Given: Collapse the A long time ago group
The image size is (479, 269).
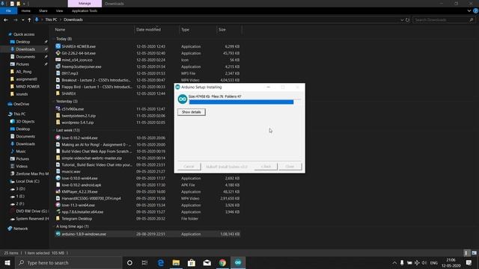Looking at the screenshot, I should click(55, 226).
